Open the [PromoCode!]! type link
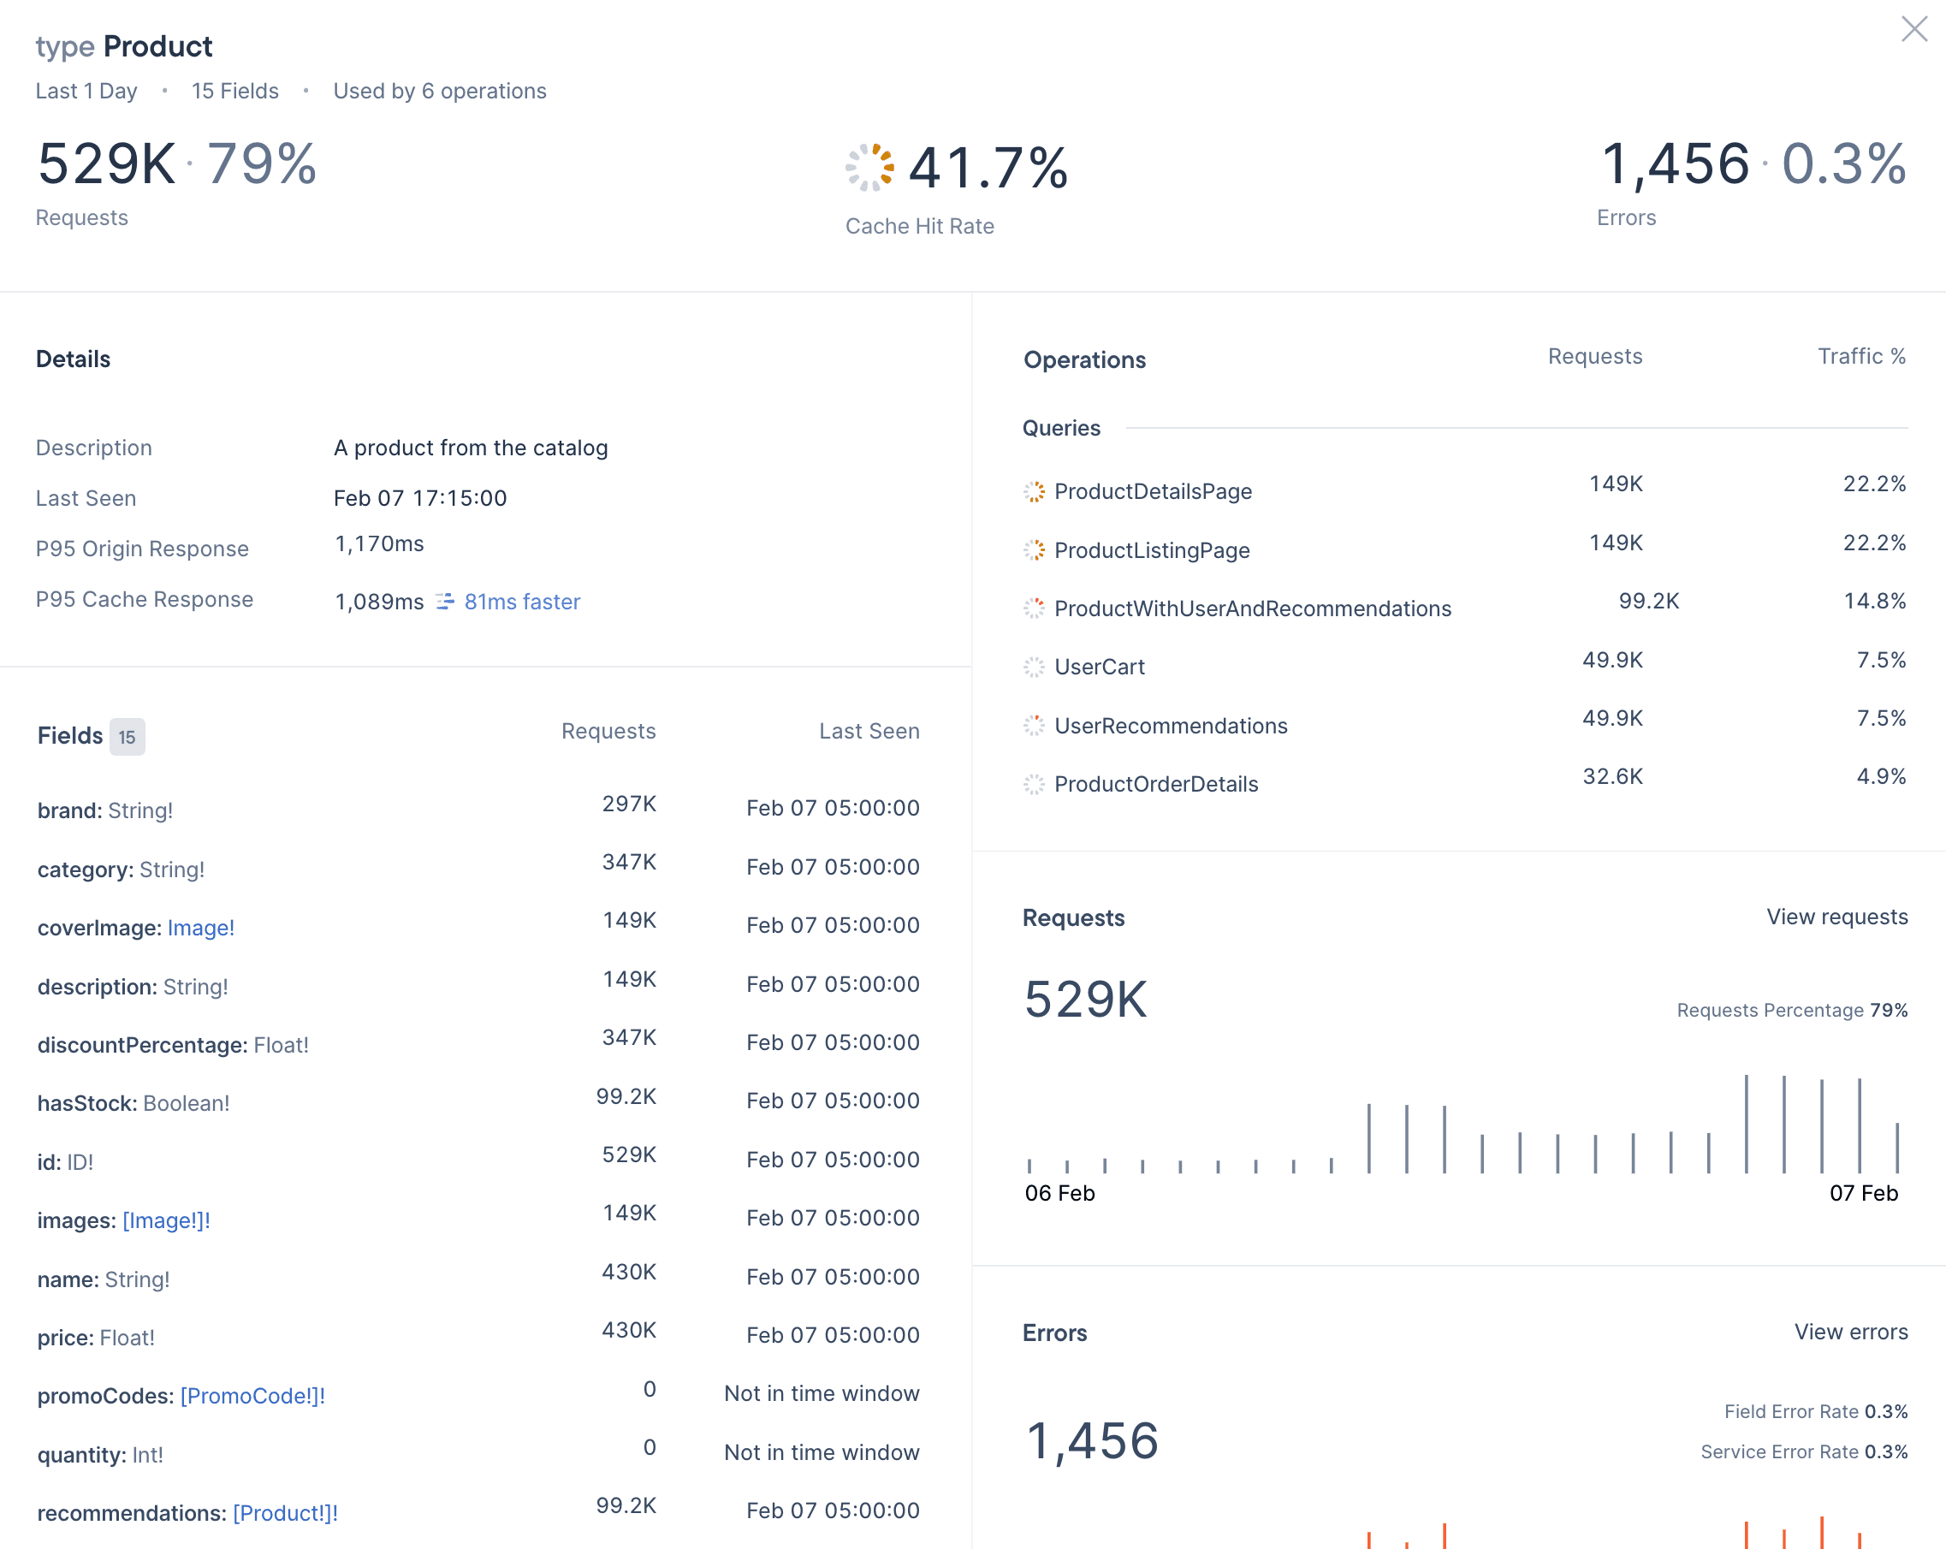The height and width of the screenshot is (1549, 1946). (252, 1397)
